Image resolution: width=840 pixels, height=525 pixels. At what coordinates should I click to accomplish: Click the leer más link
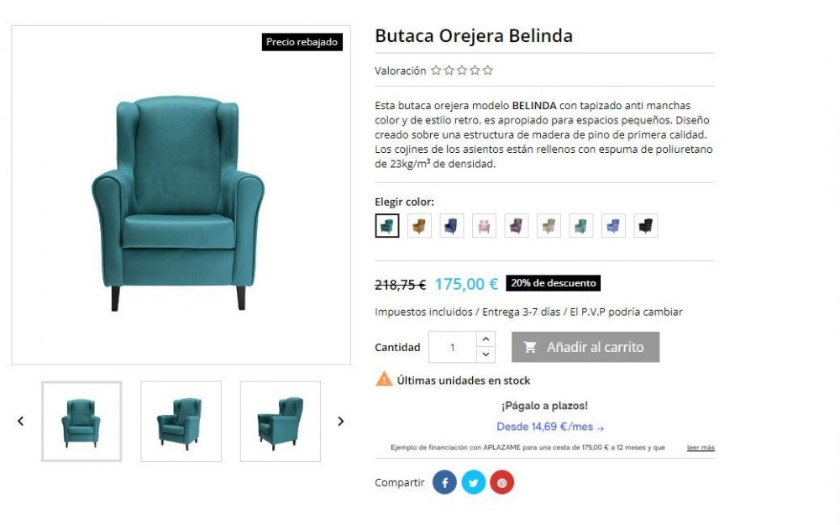[x=701, y=448]
